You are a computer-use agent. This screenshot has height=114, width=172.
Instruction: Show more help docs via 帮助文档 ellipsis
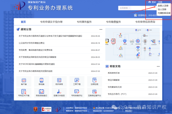pyautogui.click(x=158, y=66)
